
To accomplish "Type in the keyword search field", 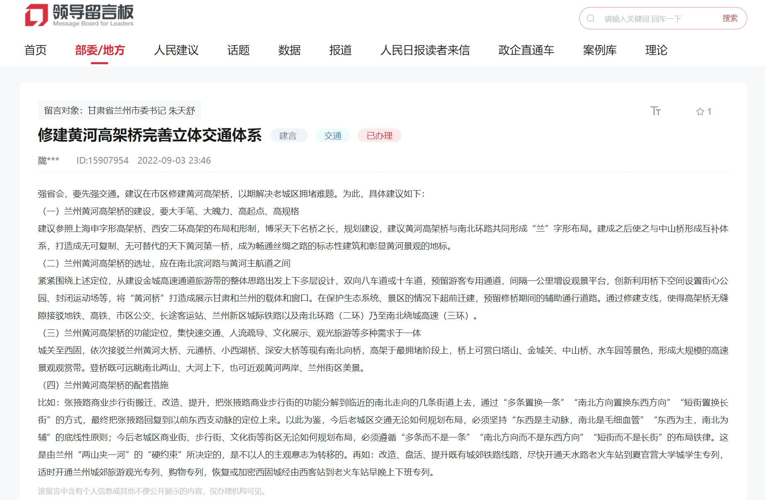I will point(655,19).
